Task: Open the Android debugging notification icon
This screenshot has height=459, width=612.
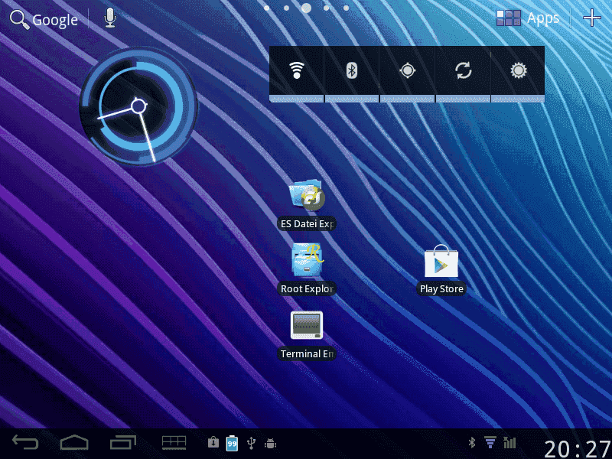Action: (x=270, y=444)
